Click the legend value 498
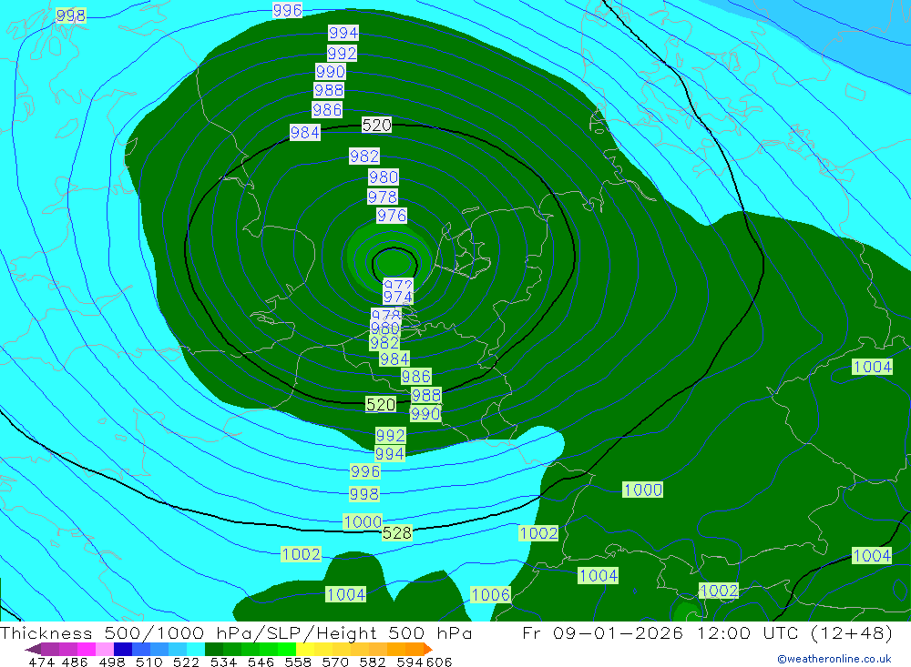 pos(111,662)
